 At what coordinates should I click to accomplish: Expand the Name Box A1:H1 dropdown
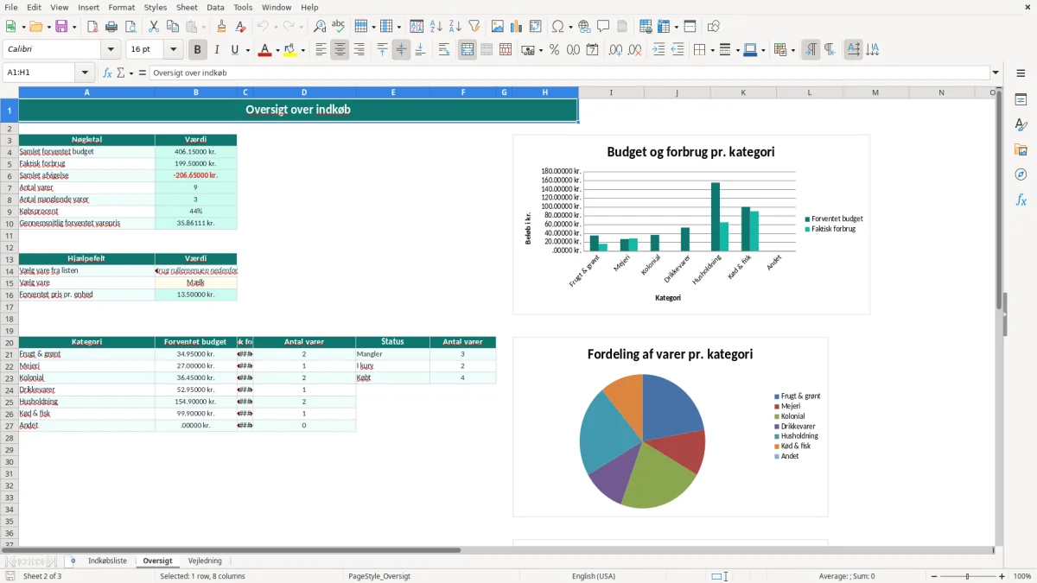click(85, 73)
